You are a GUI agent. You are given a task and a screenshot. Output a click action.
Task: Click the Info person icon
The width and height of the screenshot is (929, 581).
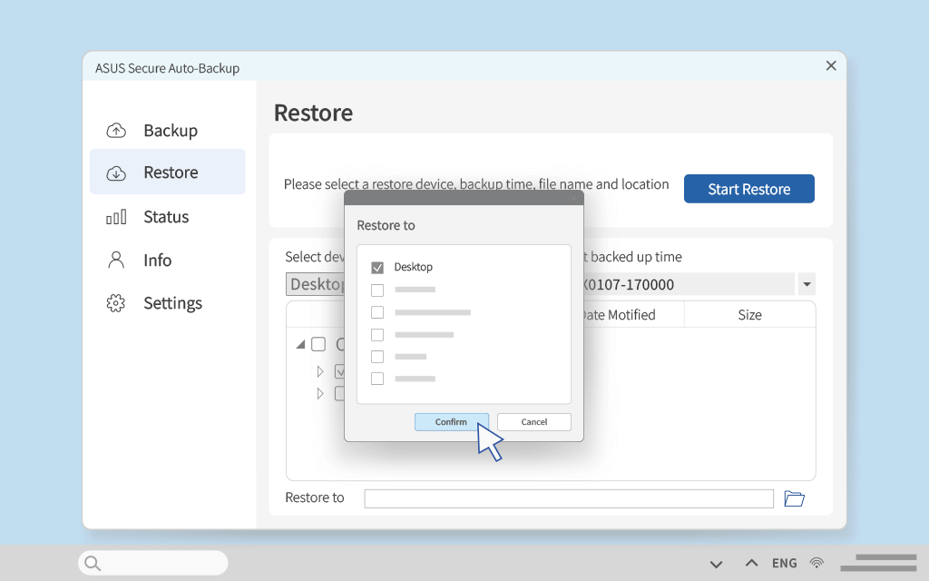pos(116,260)
